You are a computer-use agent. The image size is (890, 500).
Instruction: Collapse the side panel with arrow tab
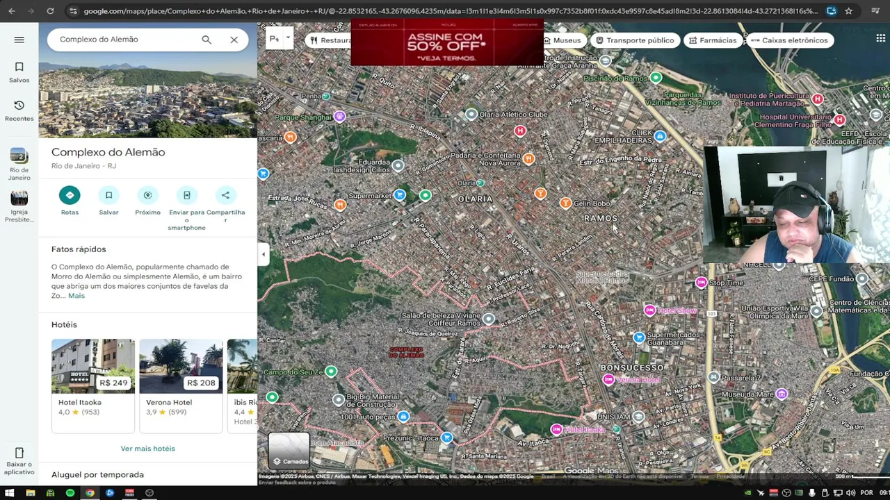click(x=263, y=254)
